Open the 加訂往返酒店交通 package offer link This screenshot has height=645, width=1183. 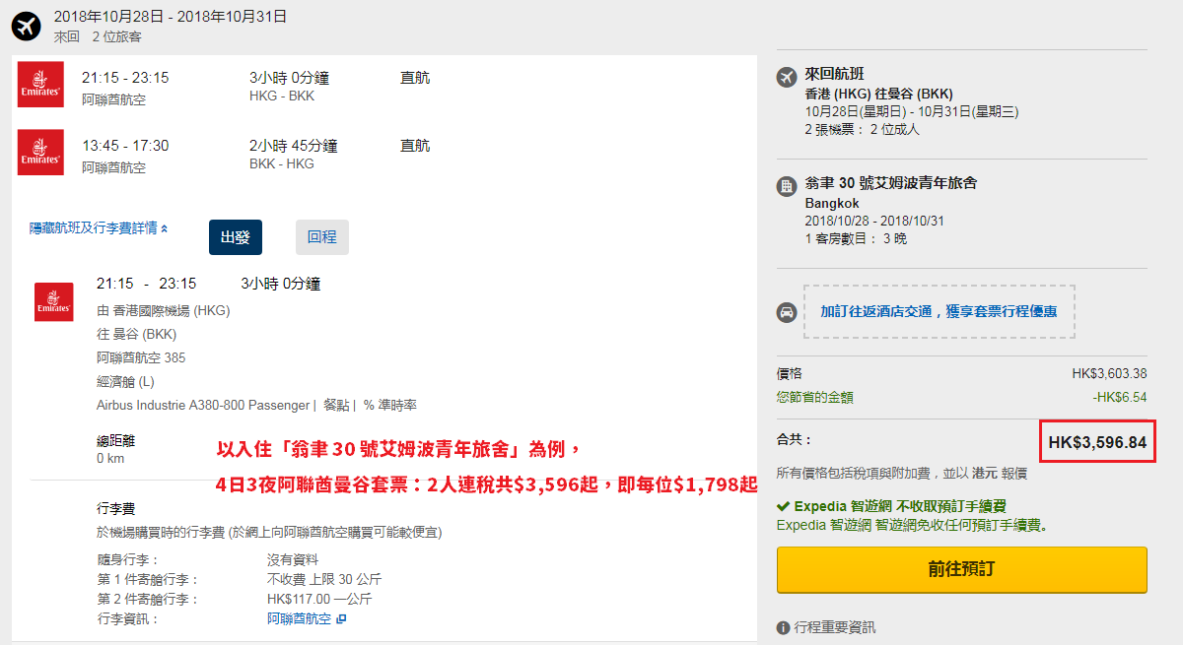tap(939, 311)
